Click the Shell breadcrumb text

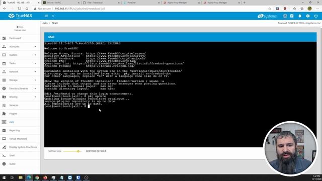(x=55, y=23)
